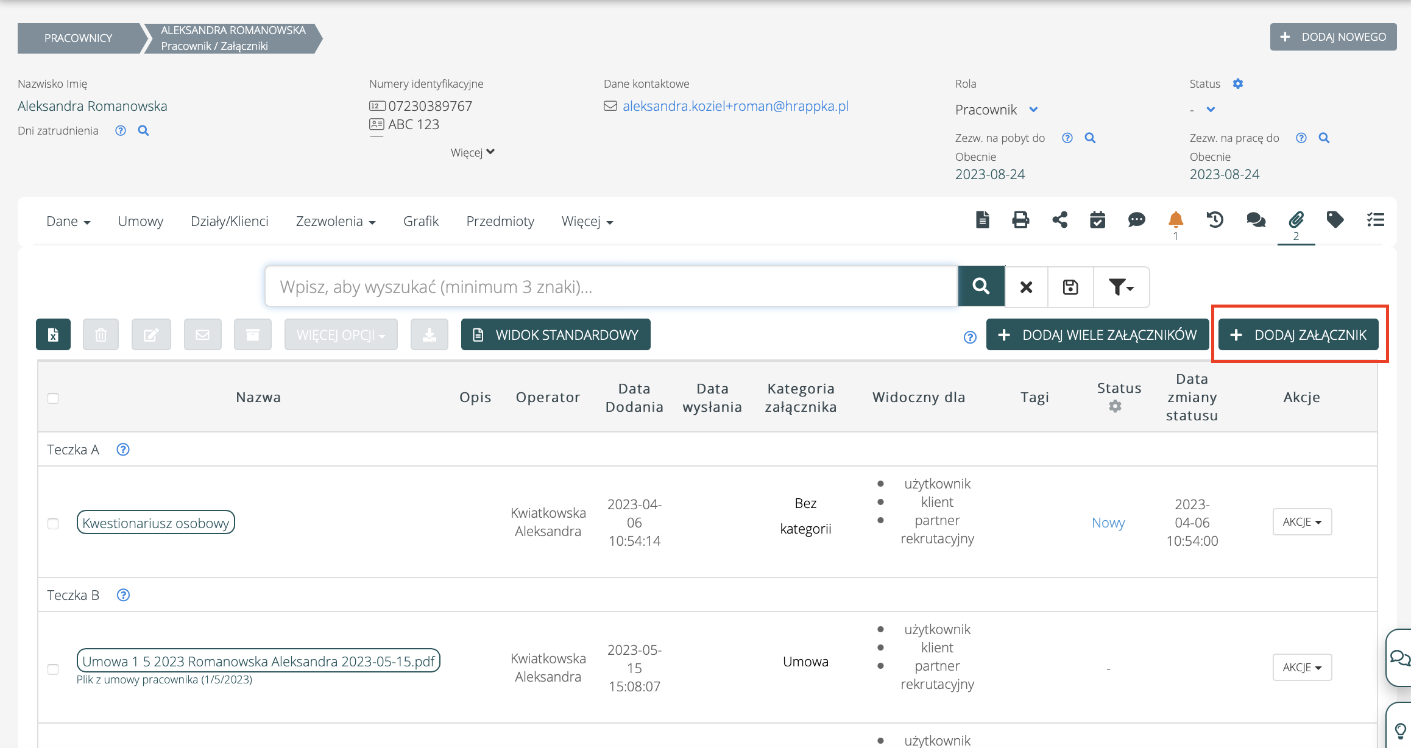
Task: Click the save search floppy icon
Action: [x=1070, y=287]
